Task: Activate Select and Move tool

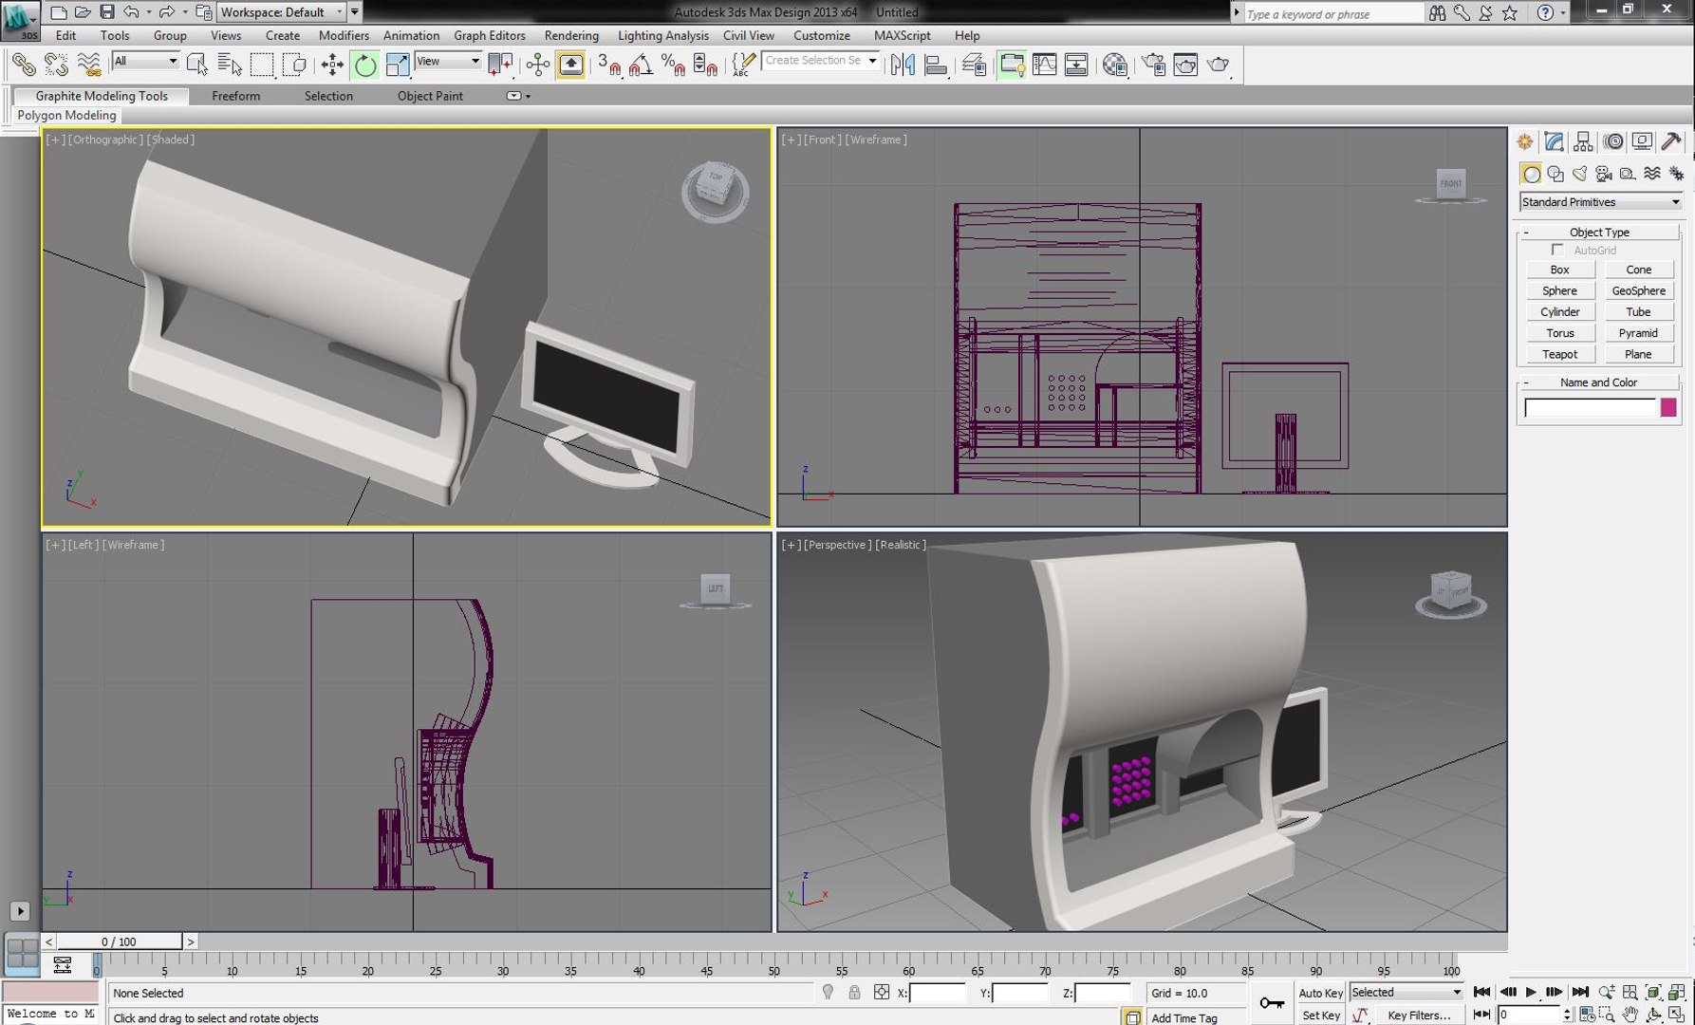Action: 332,65
